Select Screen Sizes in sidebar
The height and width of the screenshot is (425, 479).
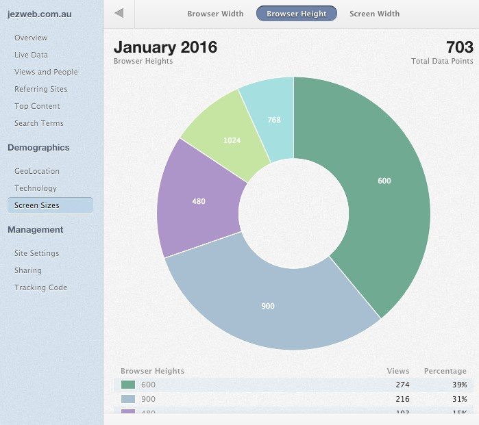click(50, 205)
